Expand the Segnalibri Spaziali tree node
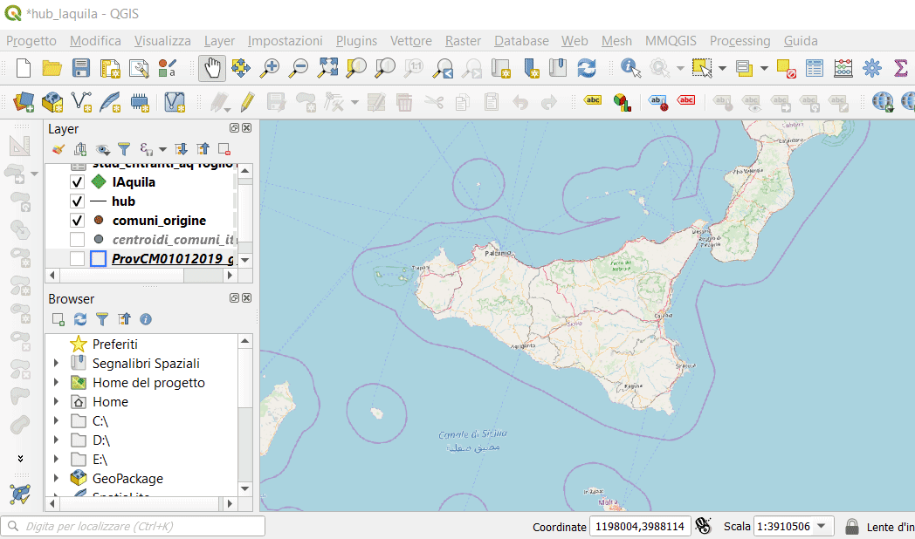Viewport: 915px width, 539px height. tap(57, 364)
